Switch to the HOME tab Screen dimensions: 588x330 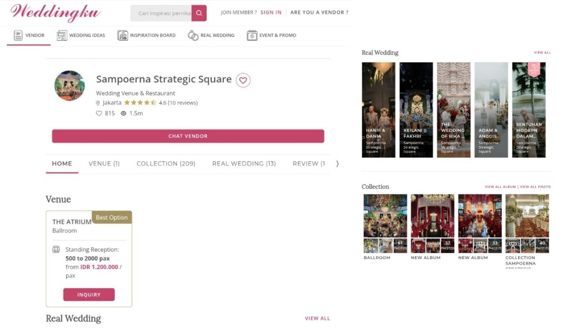click(x=62, y=163)
